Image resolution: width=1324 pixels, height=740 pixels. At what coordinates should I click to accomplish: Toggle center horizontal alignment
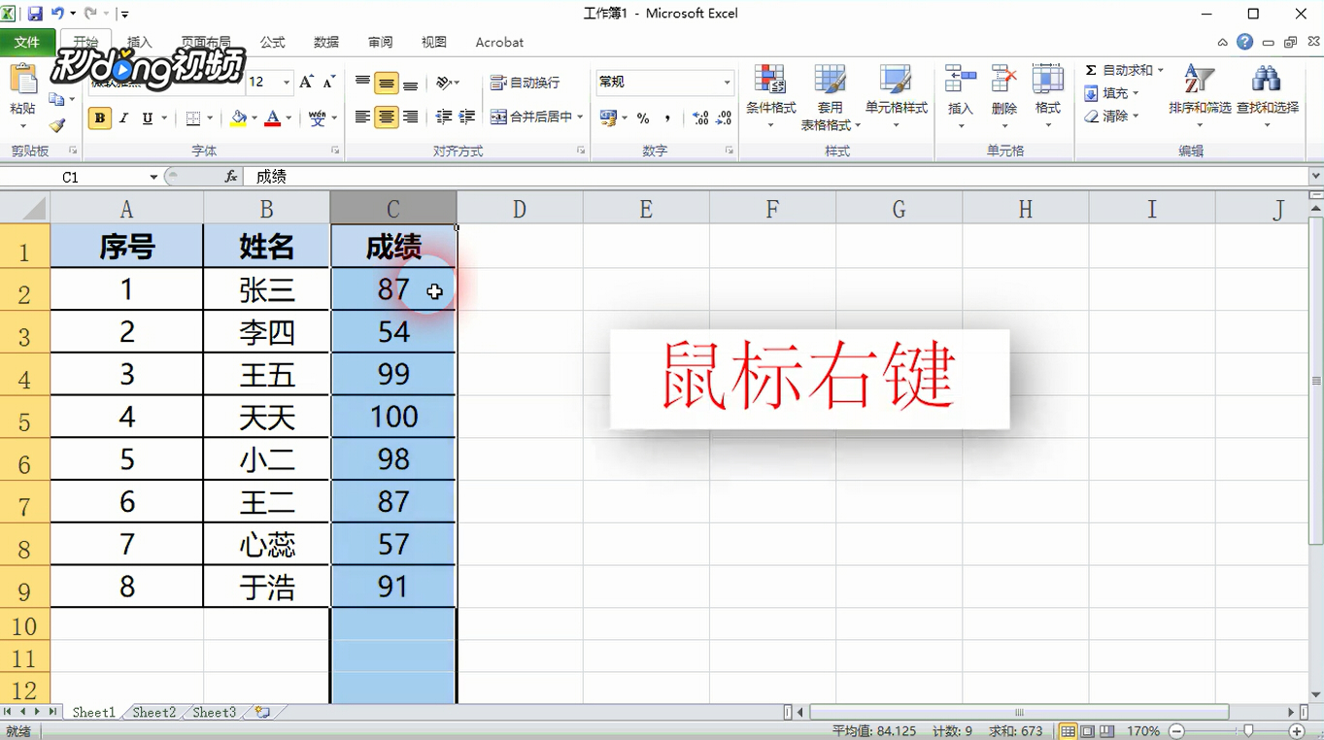coord(387,117)
